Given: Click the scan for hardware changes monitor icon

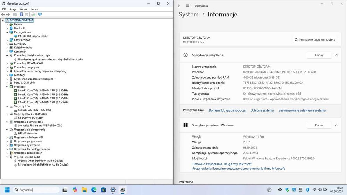Looking at the screenshot, I should point(40,15).
